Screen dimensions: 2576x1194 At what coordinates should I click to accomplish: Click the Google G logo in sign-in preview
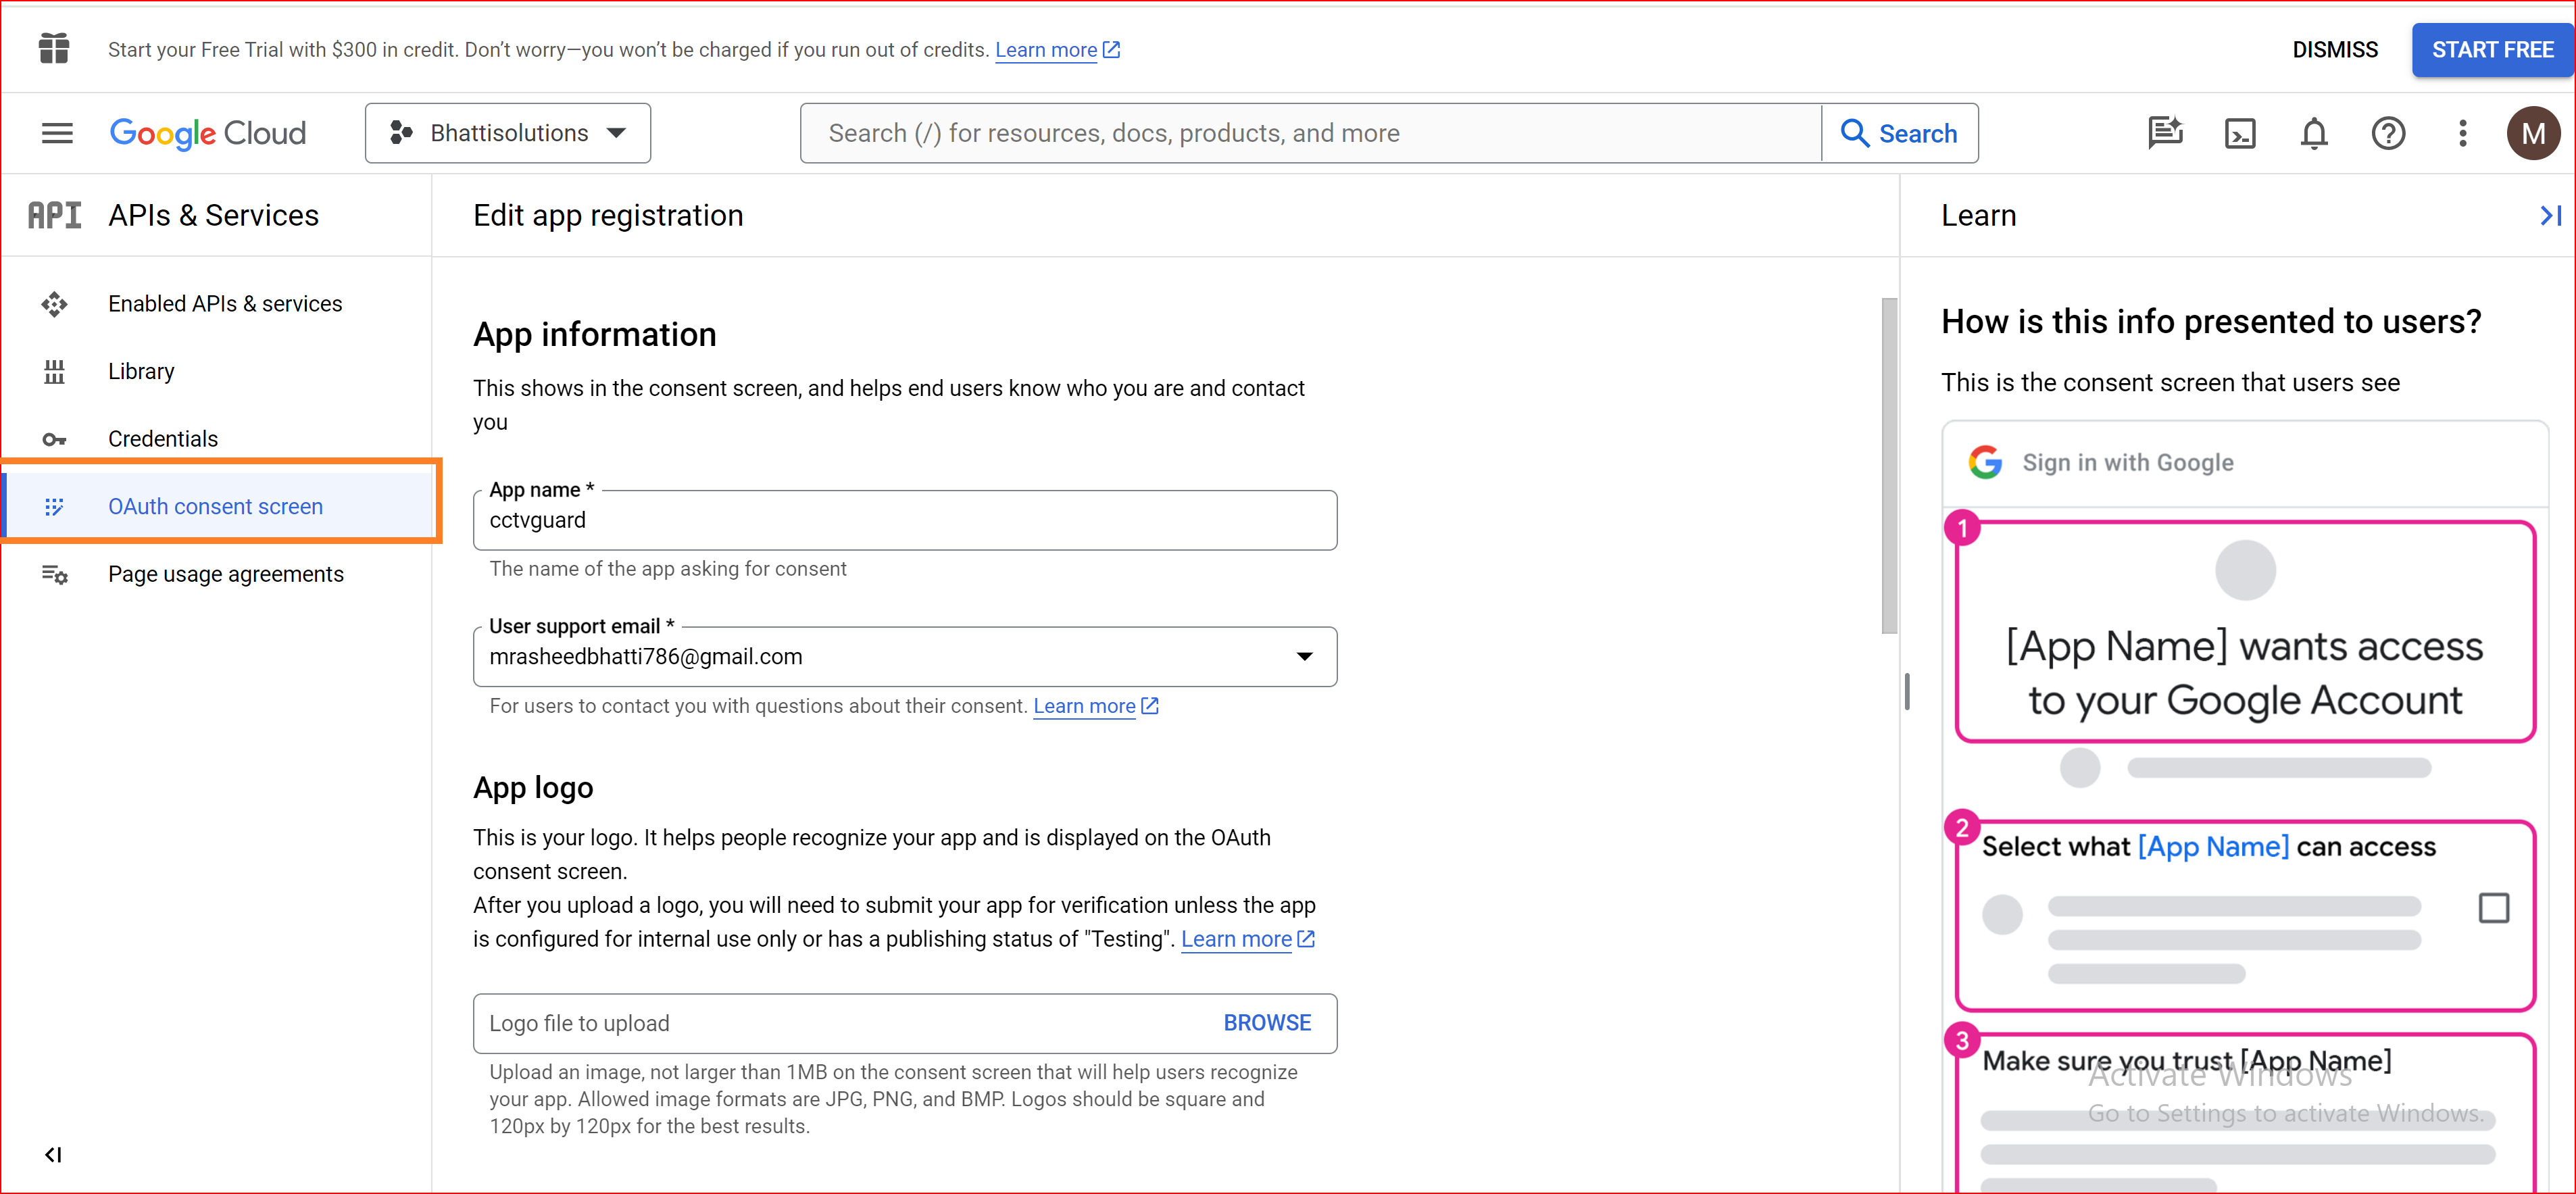pos(1985,462)
